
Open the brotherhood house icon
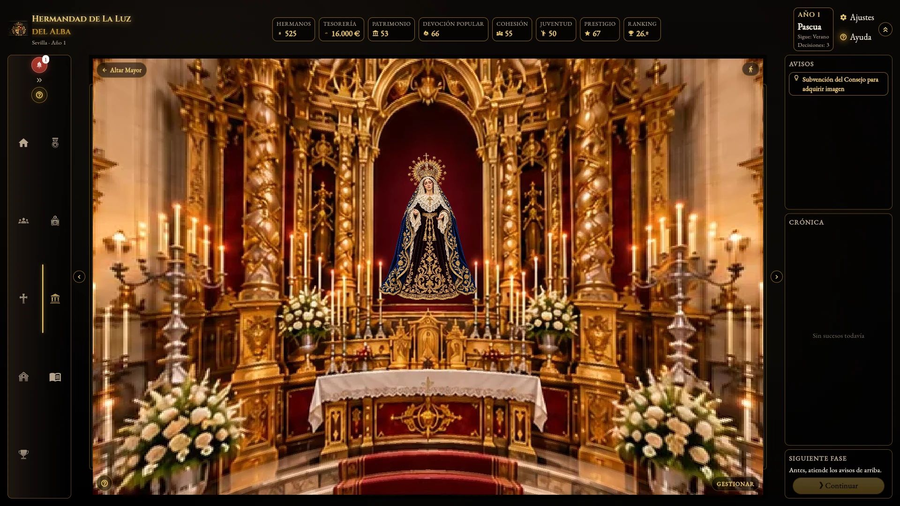[x=23, y=377]
